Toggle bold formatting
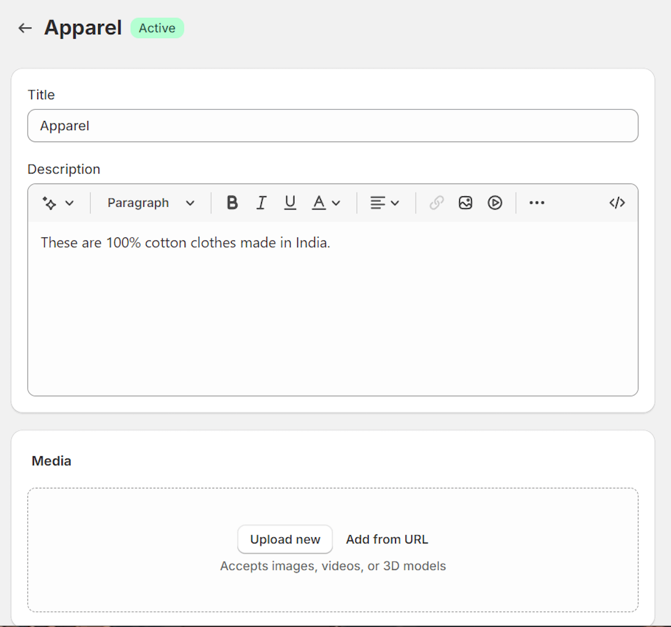The image size is (671, 627). coord(232,203)
